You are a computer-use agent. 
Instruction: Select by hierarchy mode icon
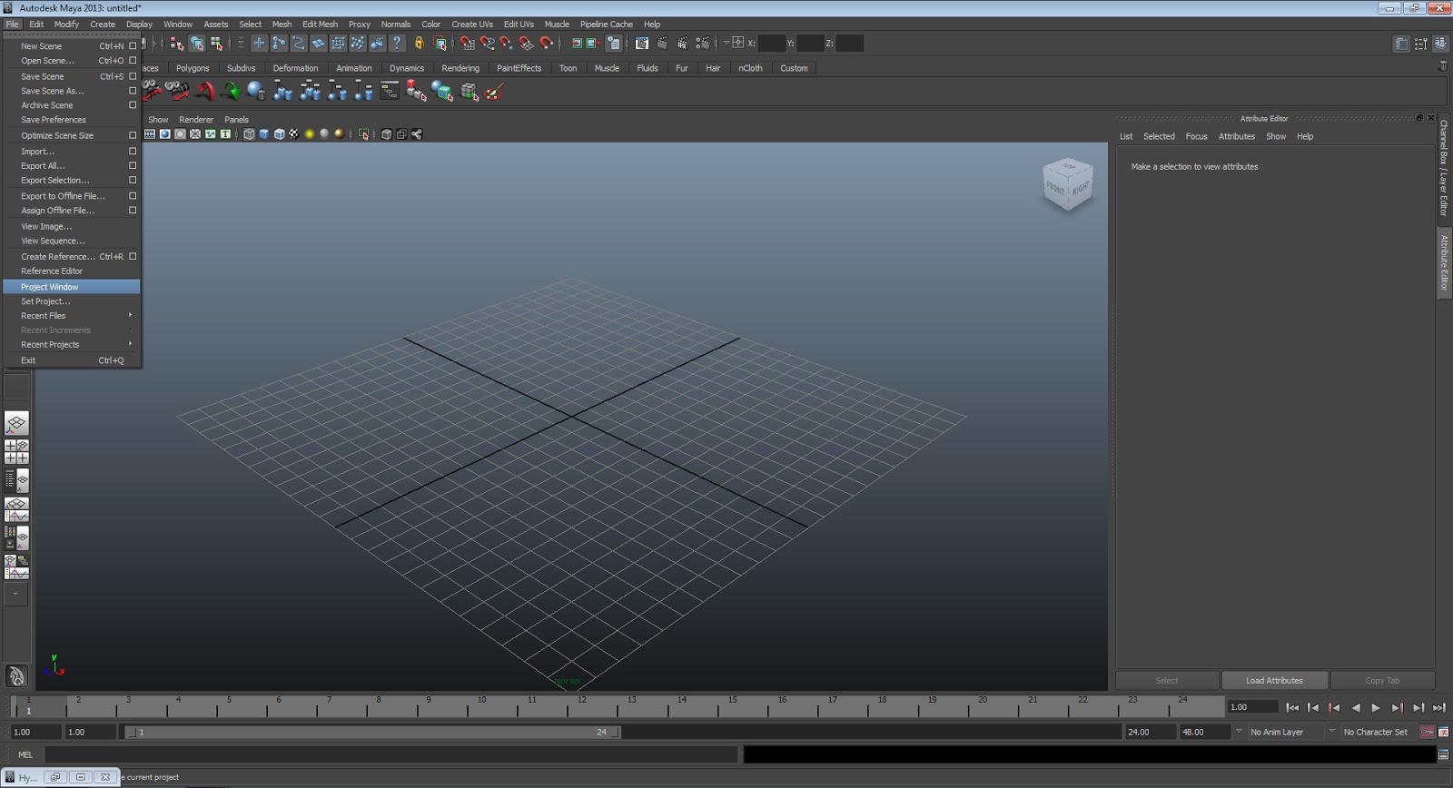(177, 43)
